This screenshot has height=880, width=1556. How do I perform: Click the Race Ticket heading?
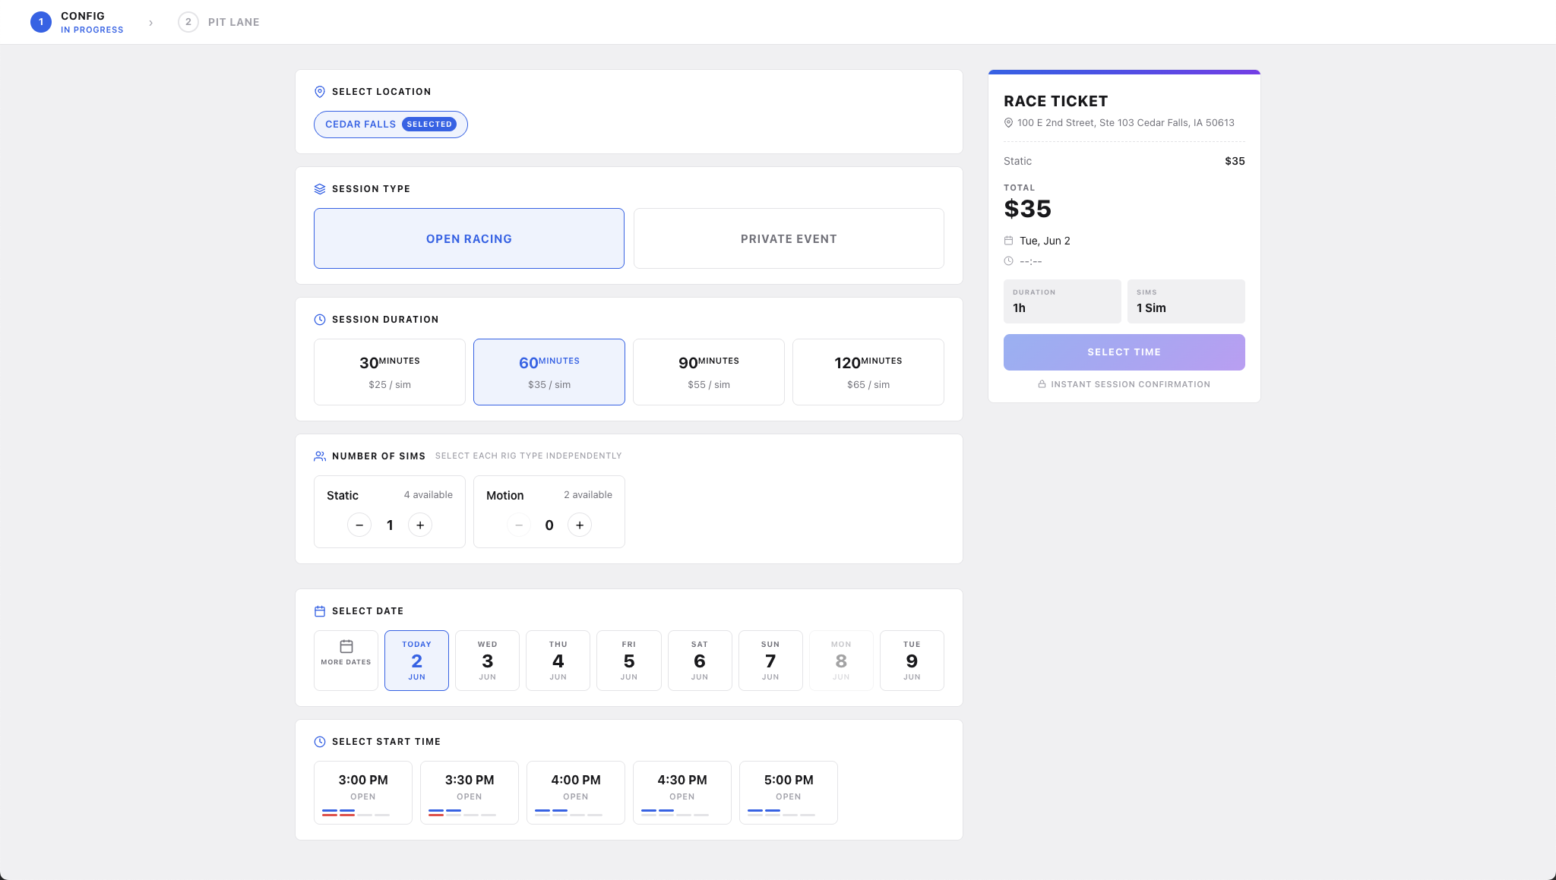(1055, 101)
